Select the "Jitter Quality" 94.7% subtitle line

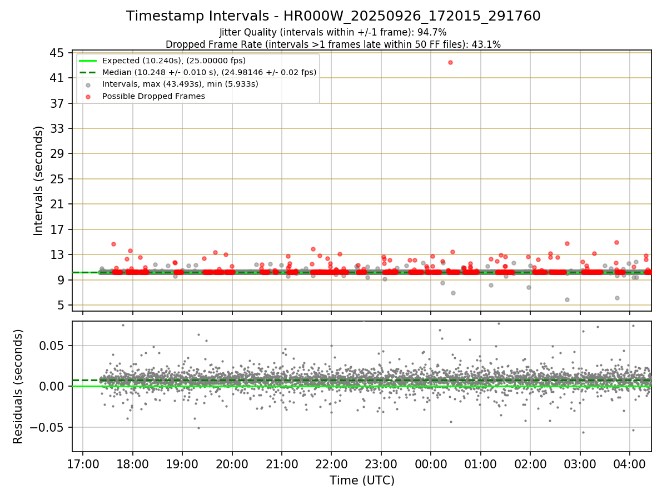tap(333, 33)
